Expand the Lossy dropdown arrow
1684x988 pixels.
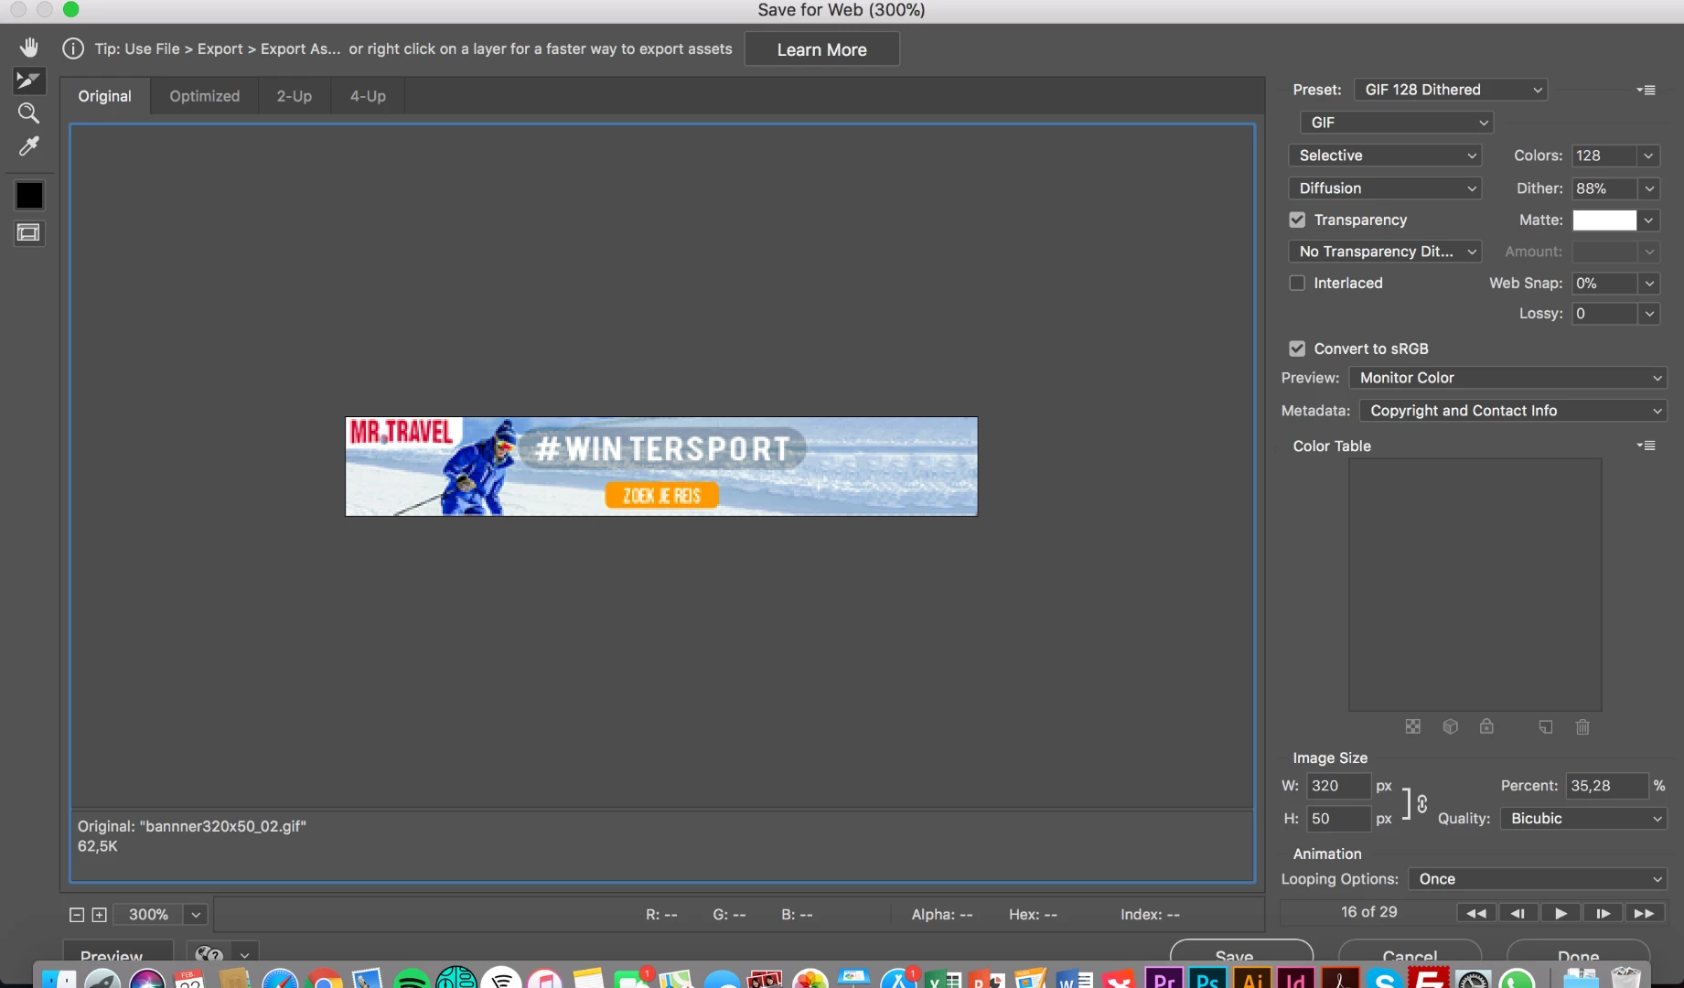(x=1648, y=314)
